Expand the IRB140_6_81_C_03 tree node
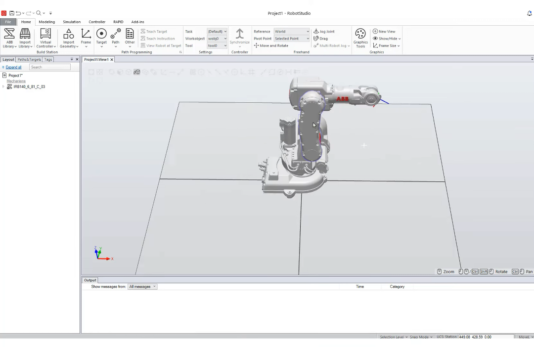The height and width of the screenshot is (347, 534). [3, 87]
